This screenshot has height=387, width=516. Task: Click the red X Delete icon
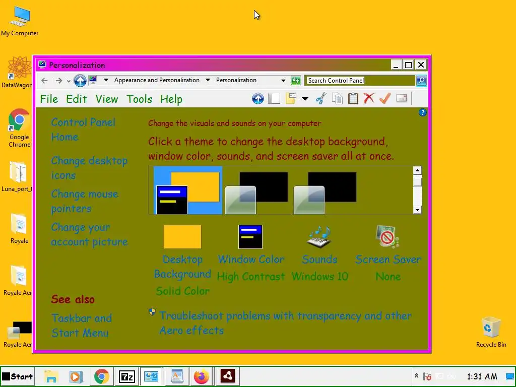click(369, 98)
